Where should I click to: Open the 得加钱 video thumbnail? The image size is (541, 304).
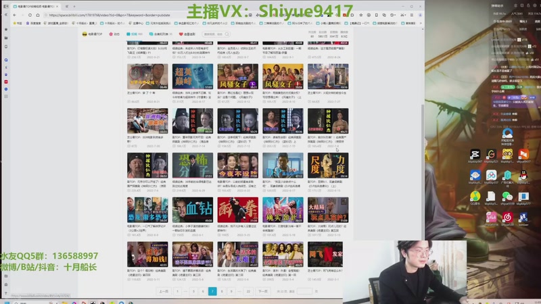[x=147, y=255]
